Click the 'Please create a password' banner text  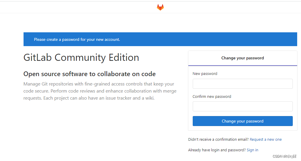tap(77, 39)
